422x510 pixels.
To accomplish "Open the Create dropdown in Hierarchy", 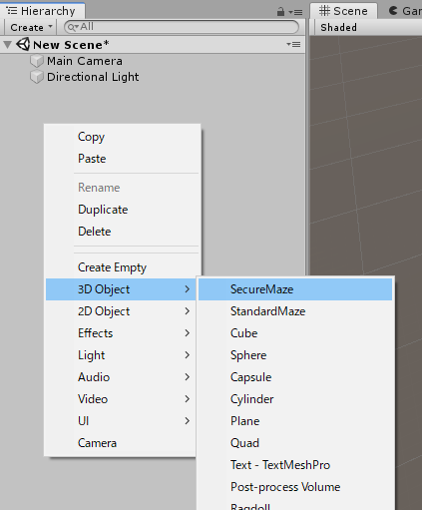I will (31, 27).
